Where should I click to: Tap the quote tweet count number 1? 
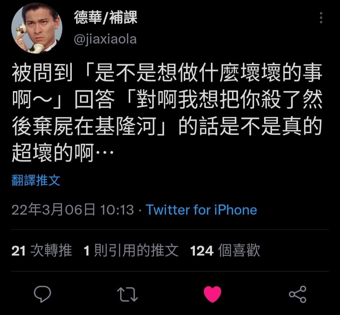87,251
